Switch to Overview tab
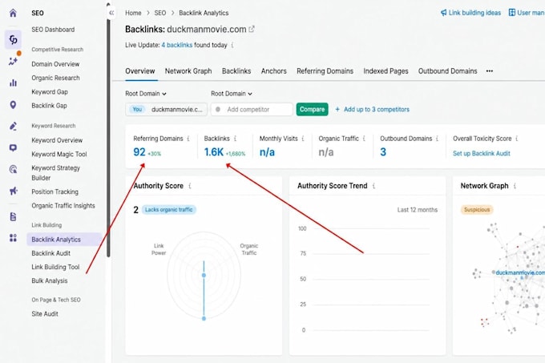The height and width of the screenshot is (363, 545). point(140,71)
